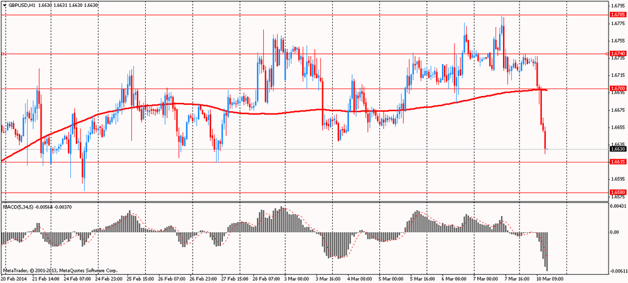Click the GBPUSD,H1 chart title text
The width and height of the screenshot is (628, 283).
(x=23, y=4)
